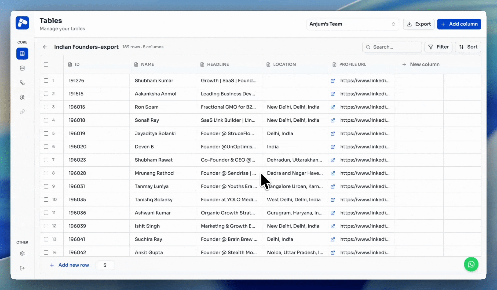Open the database icon in sidebar

point(22,68)
